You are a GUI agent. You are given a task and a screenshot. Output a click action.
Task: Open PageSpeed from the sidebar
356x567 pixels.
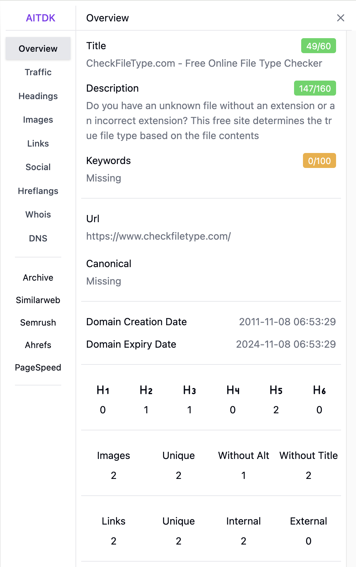coord(38,368)
